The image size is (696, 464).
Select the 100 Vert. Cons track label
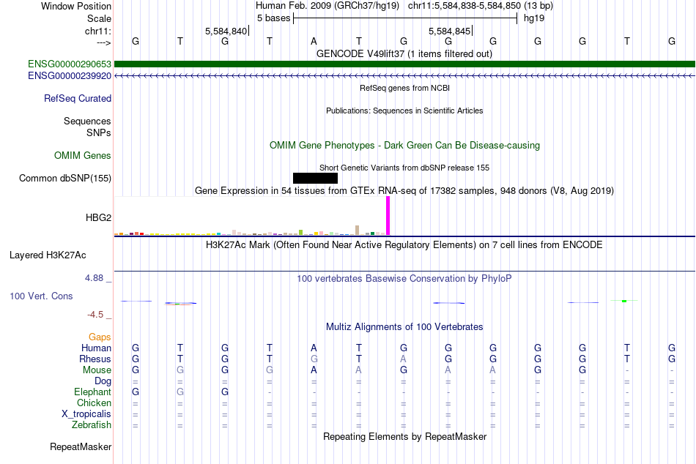pyautogui.click(x=41, y=296)
